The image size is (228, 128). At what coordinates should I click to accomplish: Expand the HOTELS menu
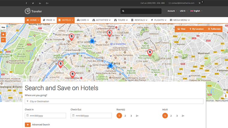coord(66,20)
